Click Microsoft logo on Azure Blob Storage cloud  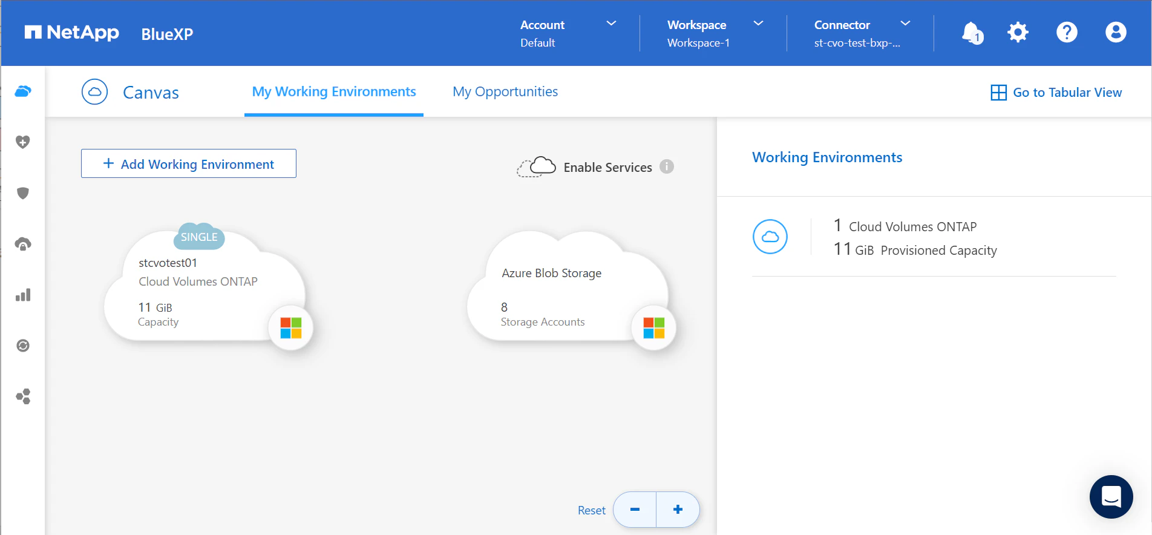tap(654, 328)
